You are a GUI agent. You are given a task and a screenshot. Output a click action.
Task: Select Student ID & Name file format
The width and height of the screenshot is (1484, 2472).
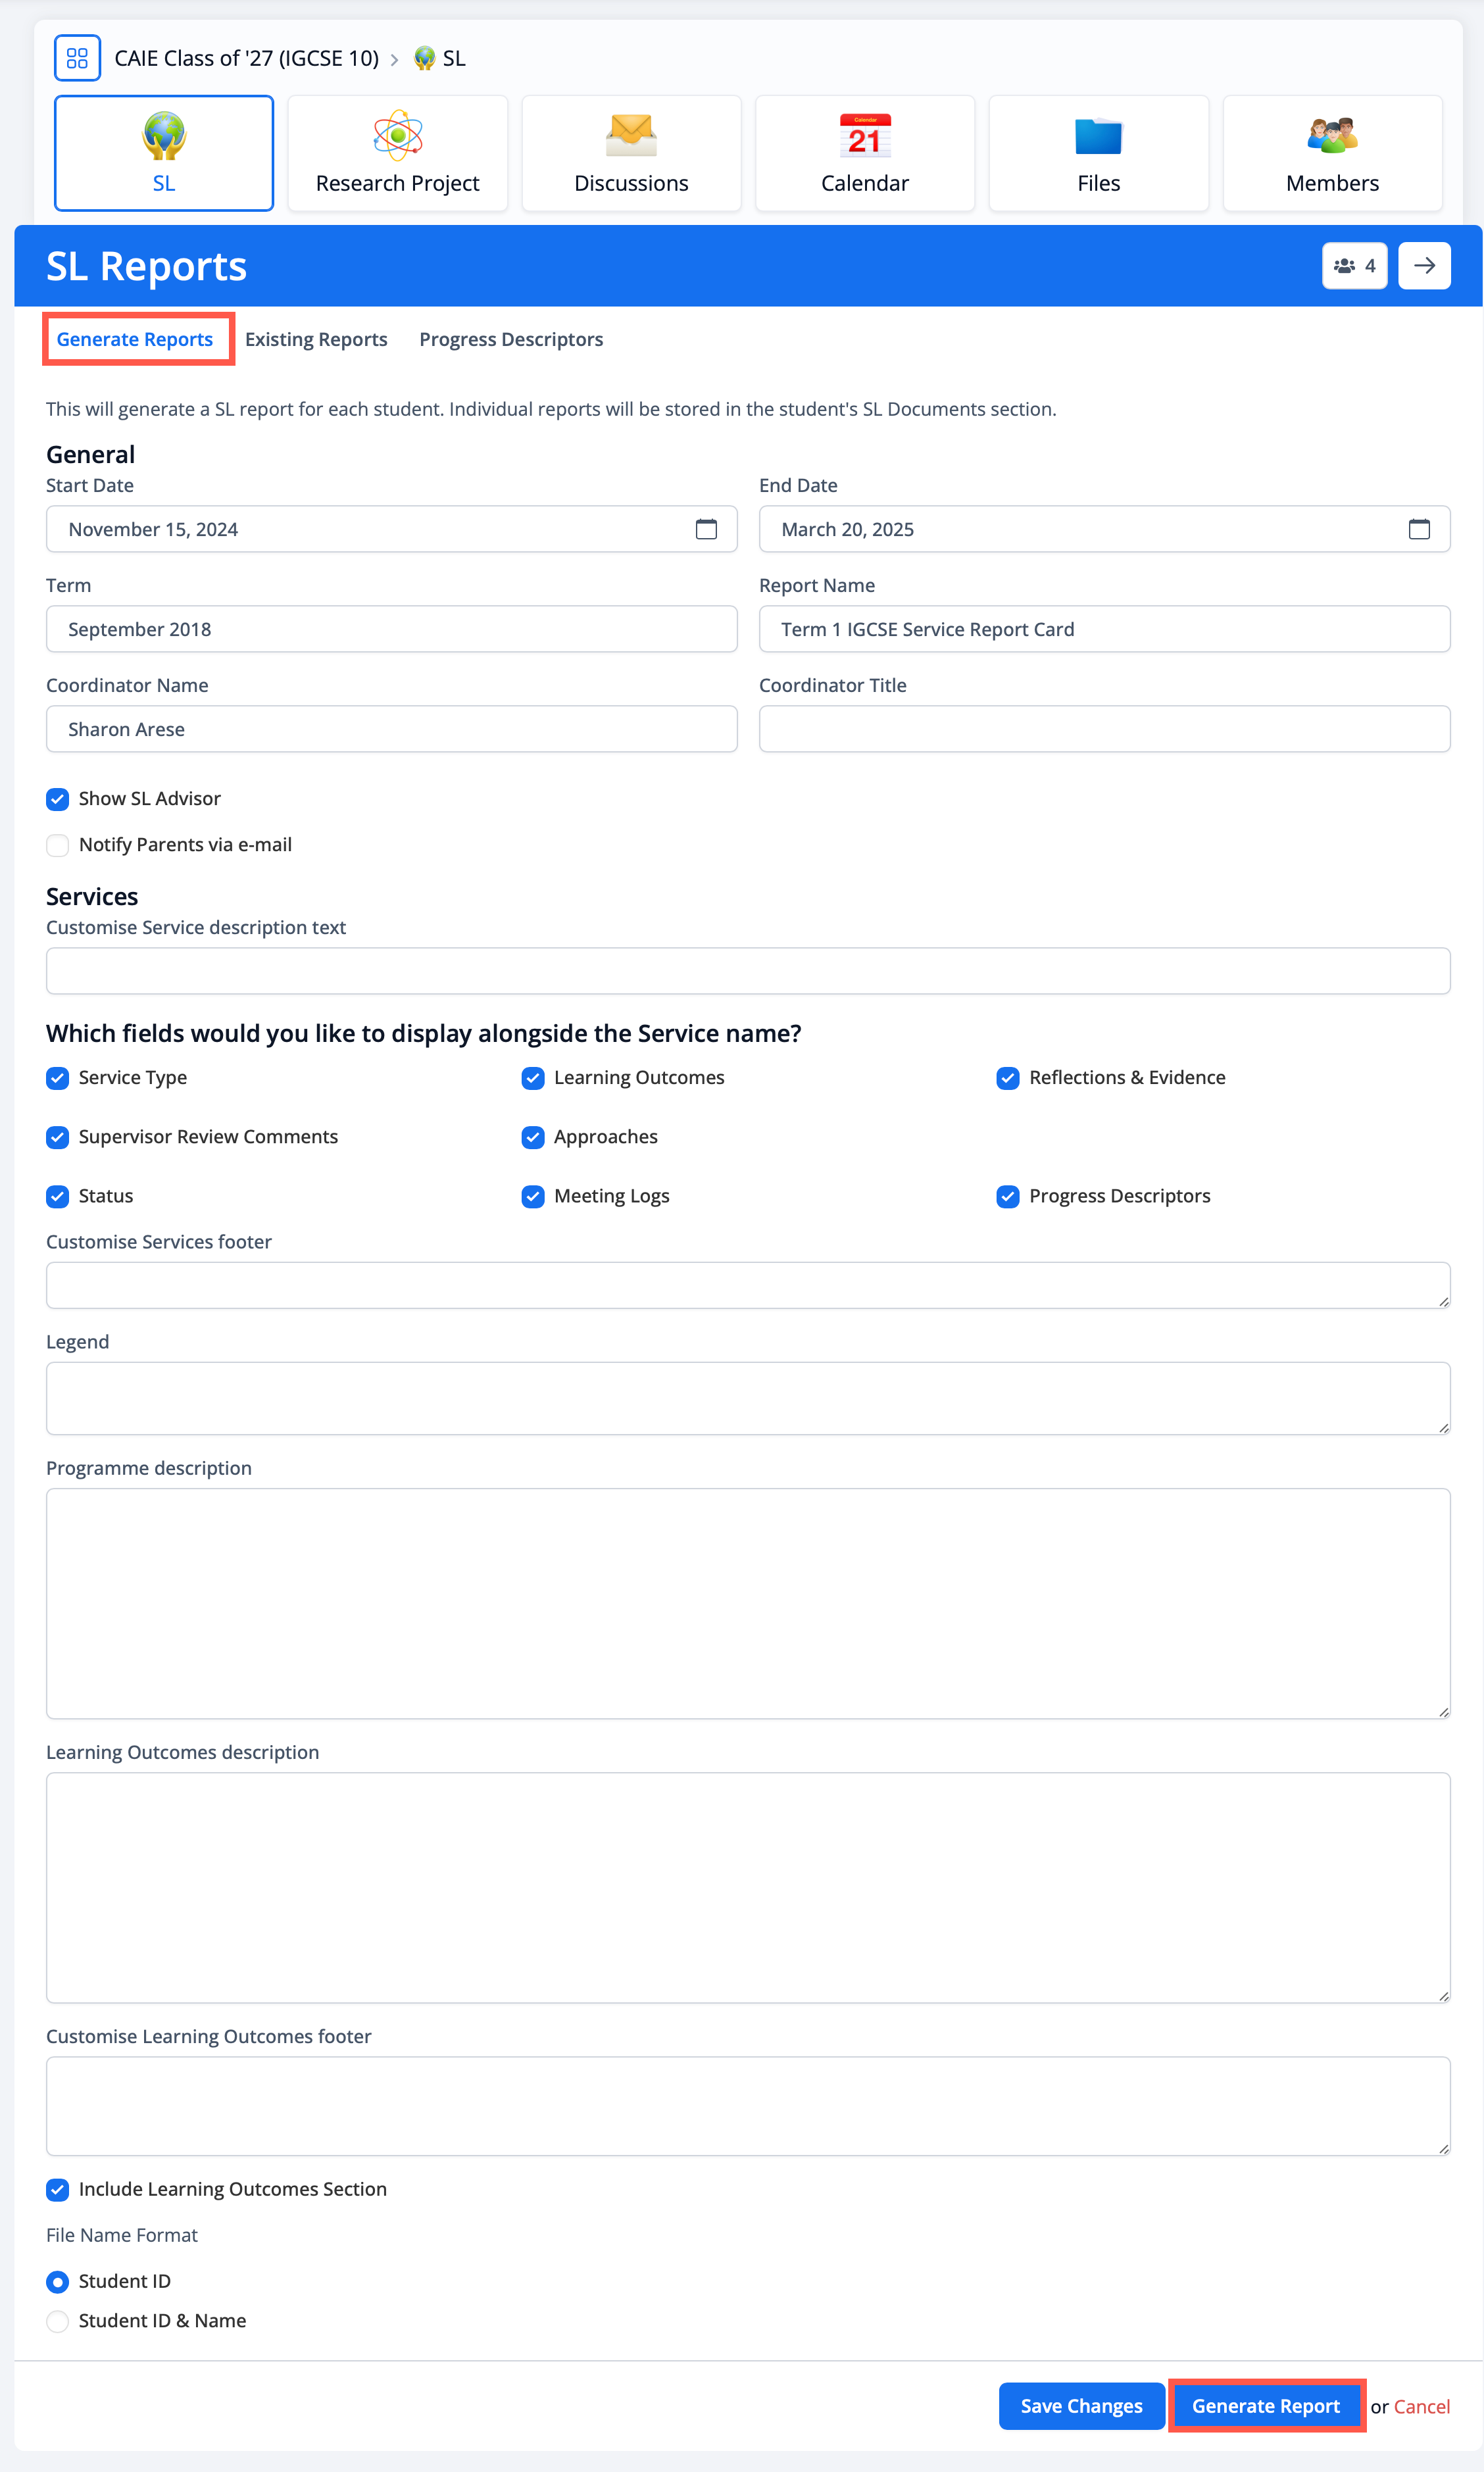coord(58,2321)
